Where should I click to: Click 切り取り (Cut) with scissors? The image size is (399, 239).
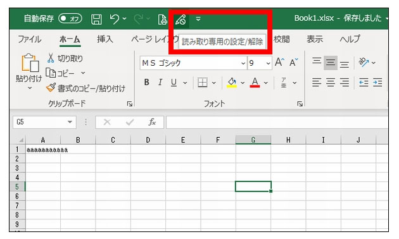click(65, 58)
